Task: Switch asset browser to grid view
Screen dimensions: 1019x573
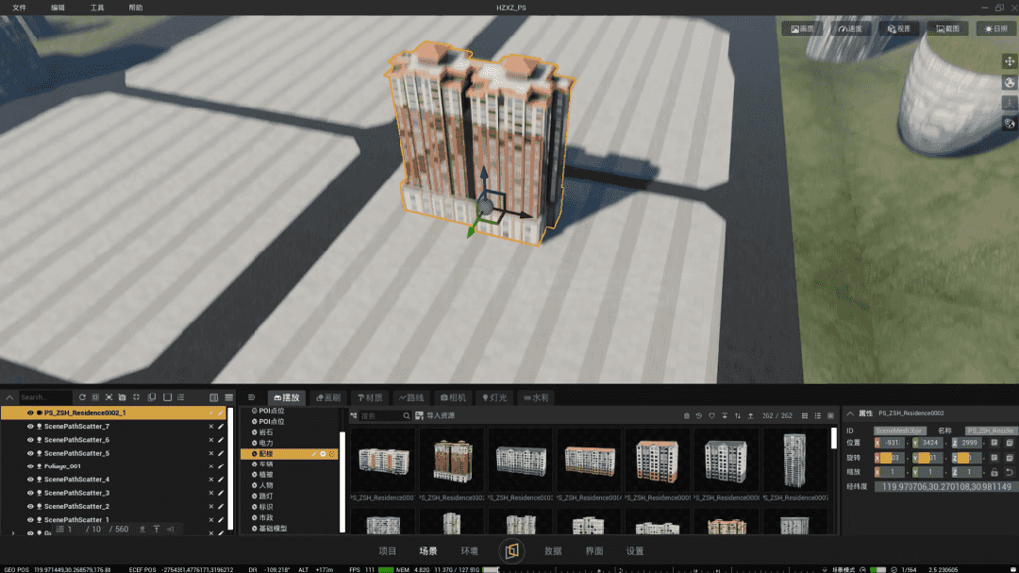Action: 805,415
